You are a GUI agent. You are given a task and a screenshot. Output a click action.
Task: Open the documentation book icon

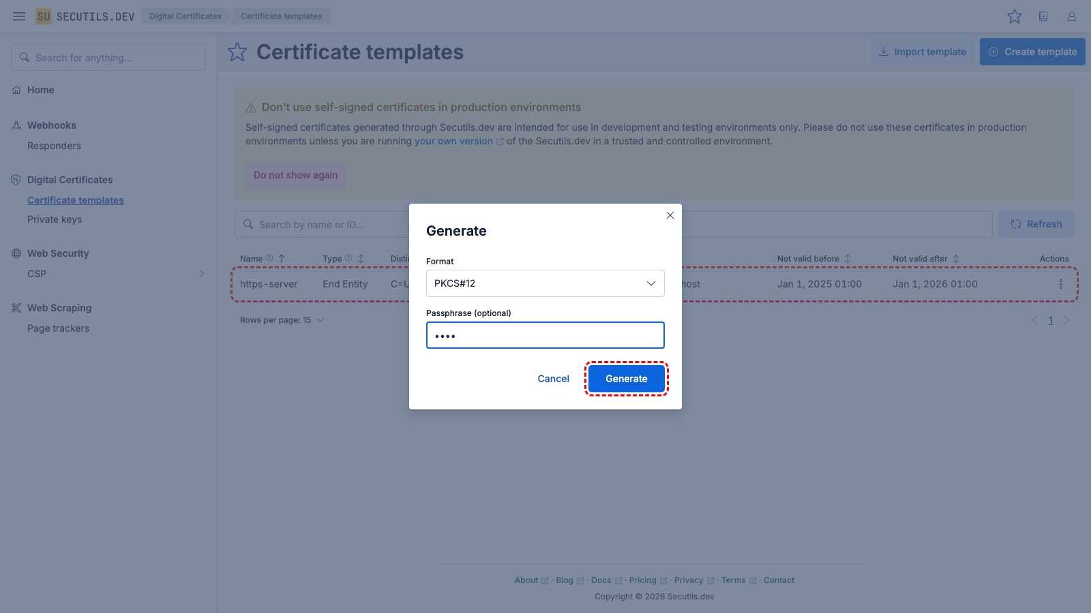click(x=1043, y=16)
